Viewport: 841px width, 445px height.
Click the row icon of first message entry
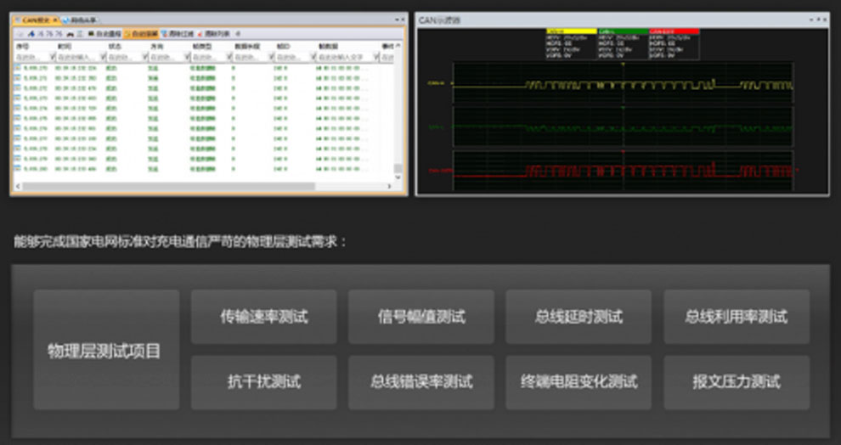coord(18,66)
